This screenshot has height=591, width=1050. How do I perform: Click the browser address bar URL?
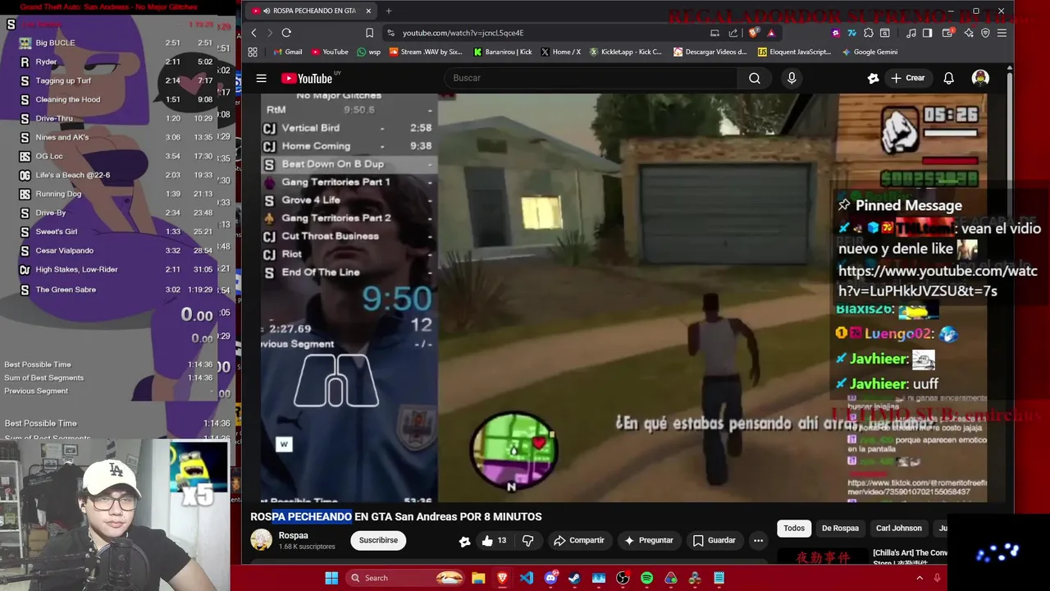[x=463, y=33]
